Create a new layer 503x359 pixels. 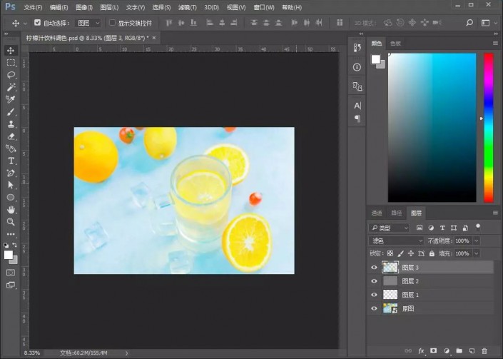point(472,351)
